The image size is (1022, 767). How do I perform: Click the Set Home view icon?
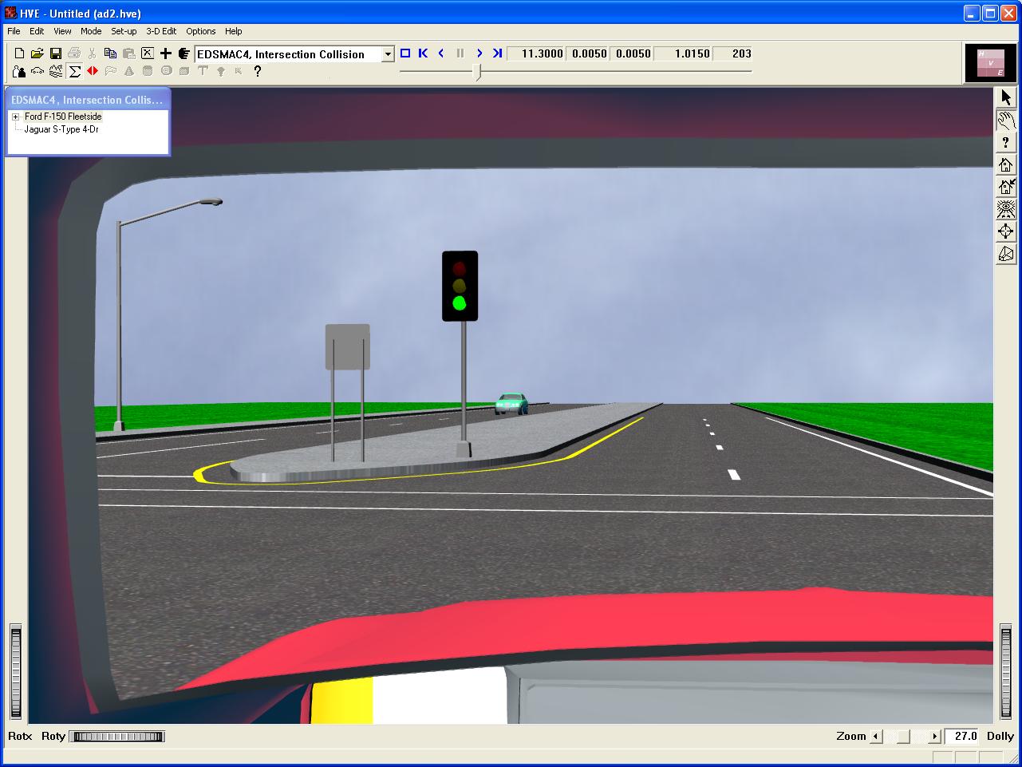[x=1006, y=188]
